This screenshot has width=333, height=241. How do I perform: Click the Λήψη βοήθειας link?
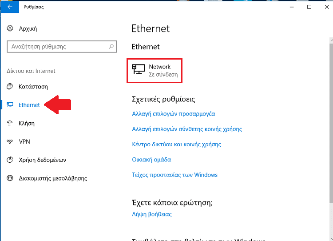(152, 214)
